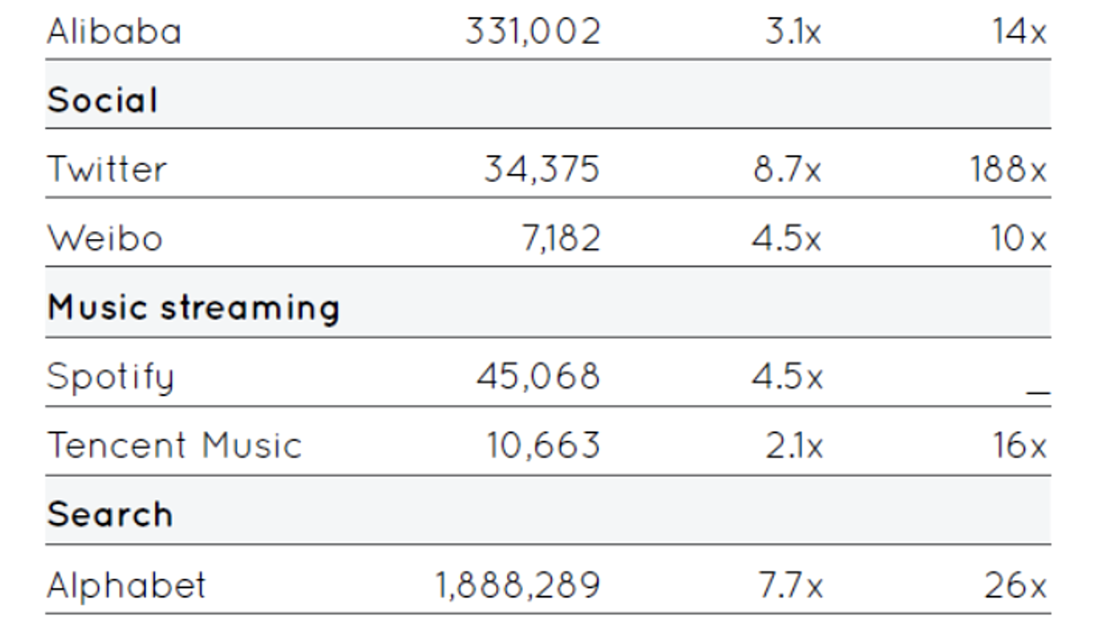Click Twitter's 8.7x value
Viewport: 1098px width, 618px height.
click(x=786, y=168)
